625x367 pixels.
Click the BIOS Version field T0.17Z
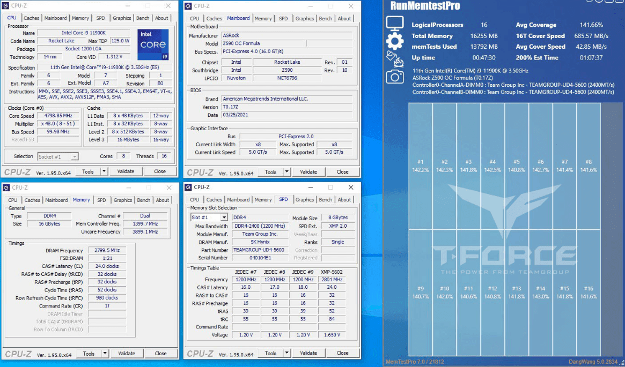click(286, 107)
